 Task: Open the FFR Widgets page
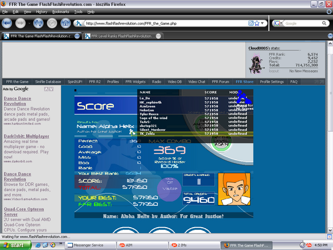point(135,82)
